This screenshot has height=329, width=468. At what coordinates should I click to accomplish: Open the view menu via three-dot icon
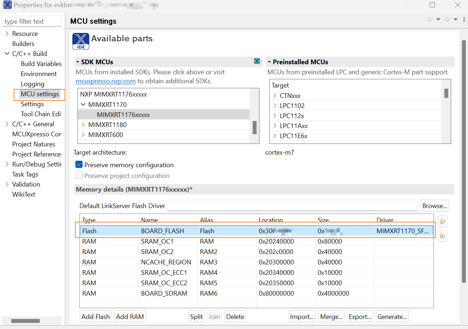tap(465, 19)
